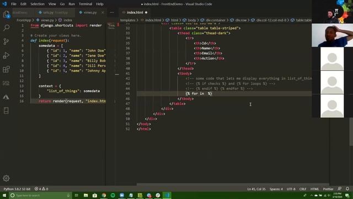Screen dimensions: 353x199
Task: Open File Explorer from taskbar
Action: 86,195
